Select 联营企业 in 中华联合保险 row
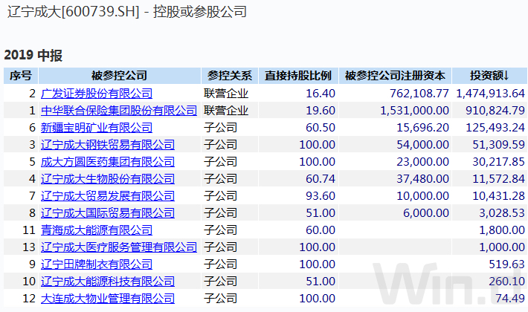The width and height of the screenshot is (528, 312). click(x=226, y=111)
